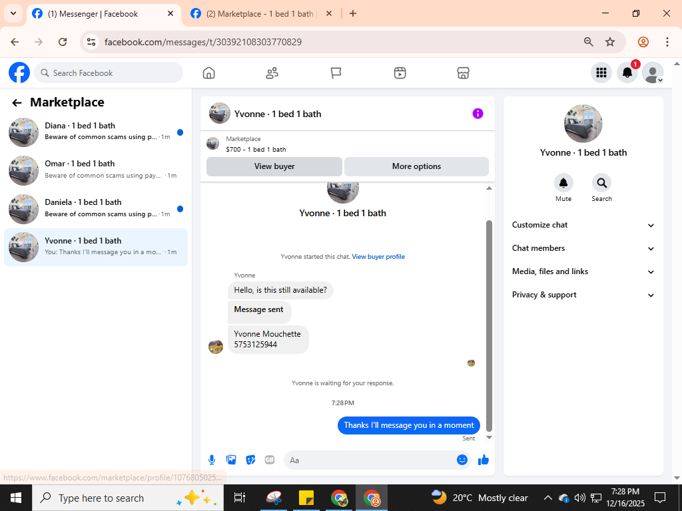This screenshot has width=682, height=511.
Task: Go back in browser history
Action: click(15, 42)
